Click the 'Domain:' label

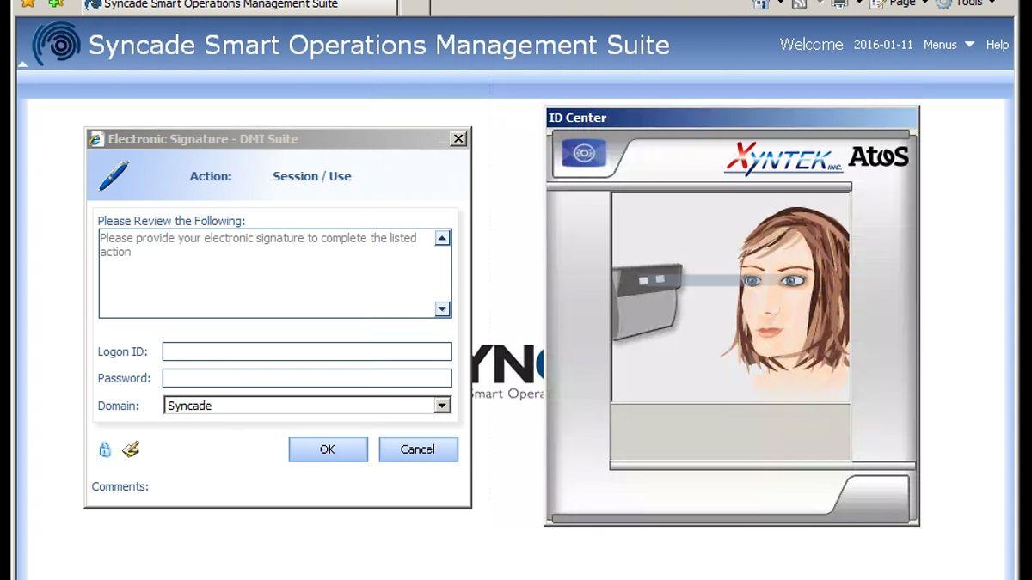pyautogui.click(x=119, y=406)
